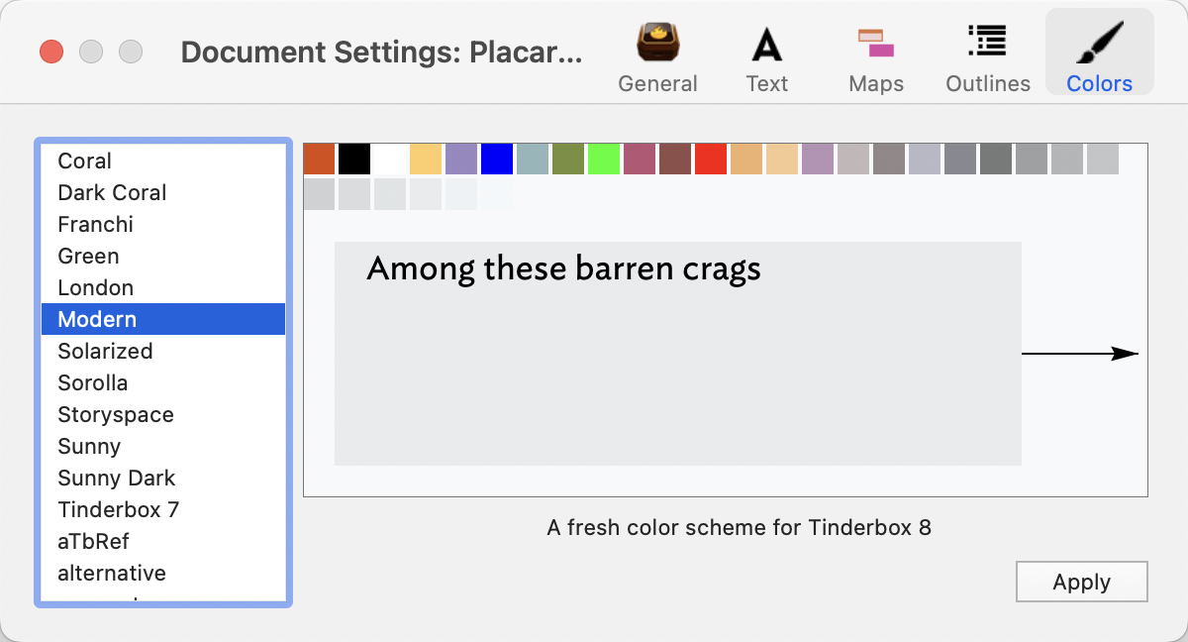Select the Green color scheme
The height and width of the screenshot is (642, 1188).
[x=88, y=256]
